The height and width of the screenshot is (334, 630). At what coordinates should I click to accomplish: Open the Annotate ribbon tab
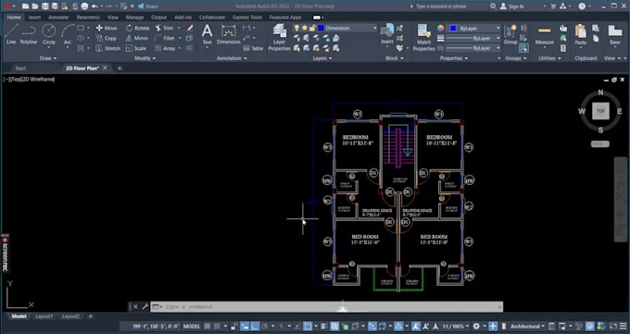point(58,18)
